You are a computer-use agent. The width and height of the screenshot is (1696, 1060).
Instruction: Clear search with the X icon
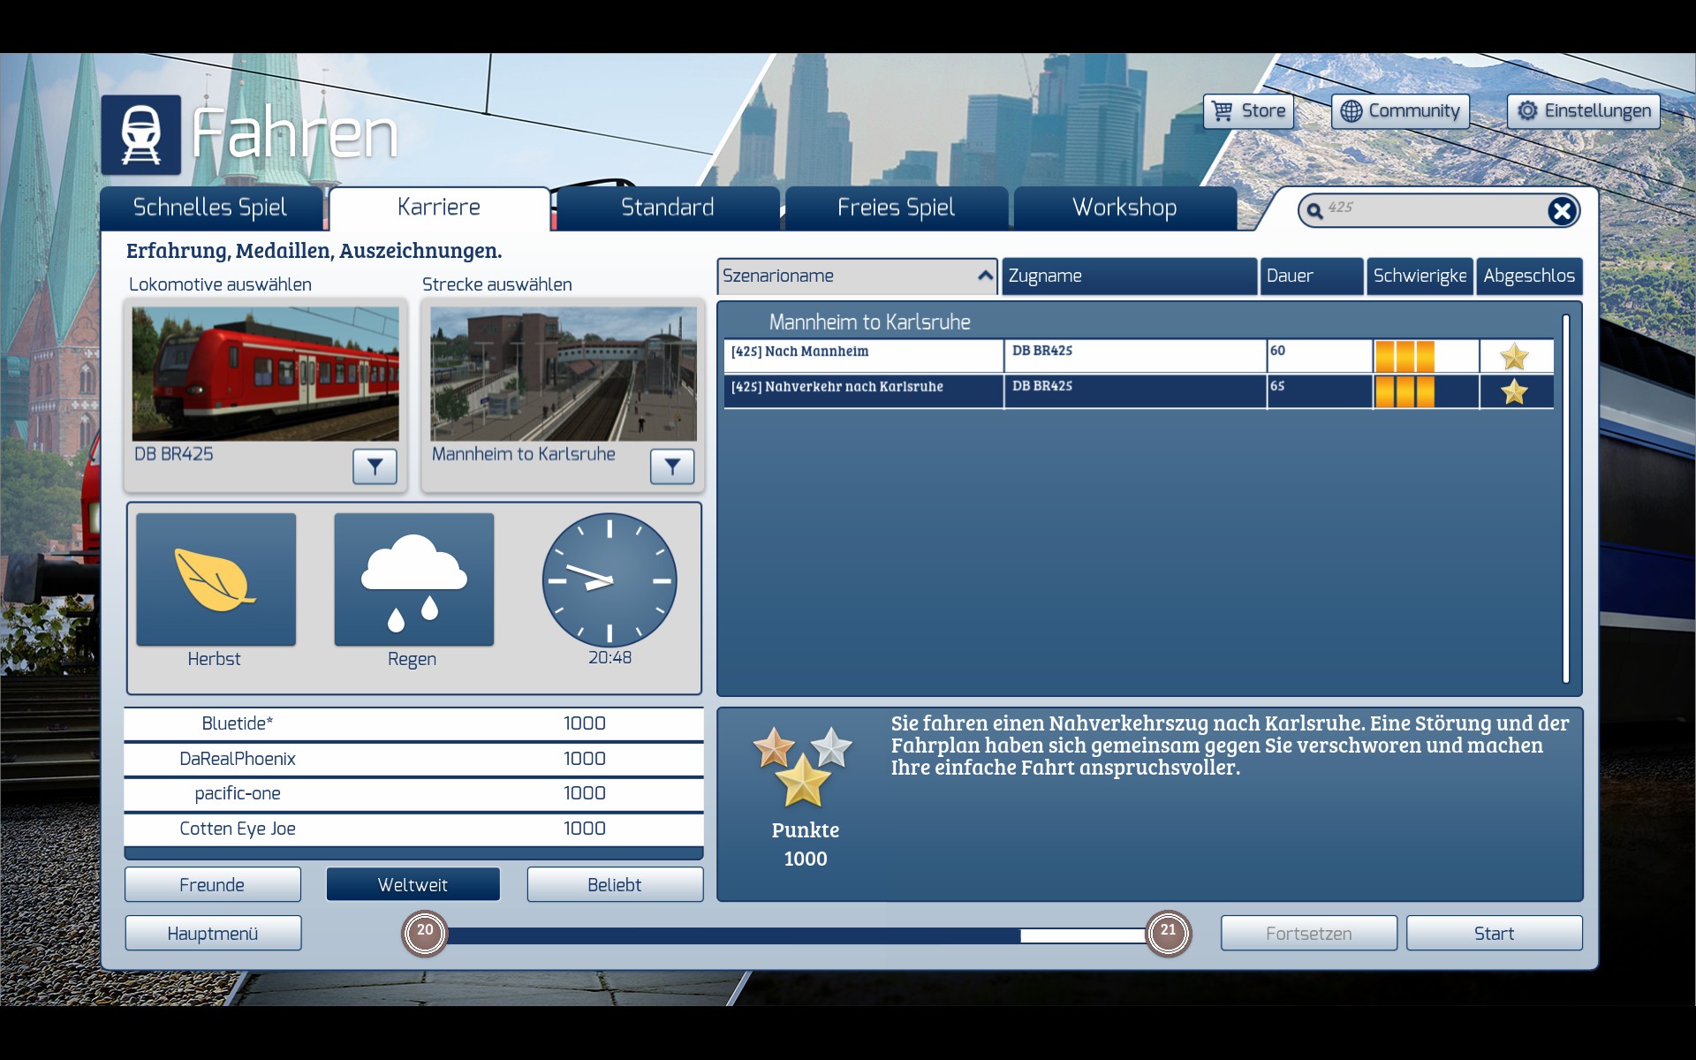(x=1561, y=210)
